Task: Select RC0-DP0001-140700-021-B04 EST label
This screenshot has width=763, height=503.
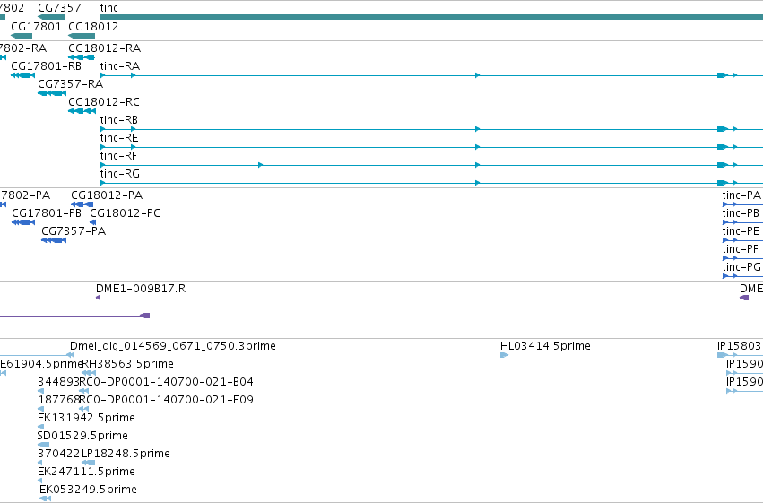Action: click(x=166, y=382)
